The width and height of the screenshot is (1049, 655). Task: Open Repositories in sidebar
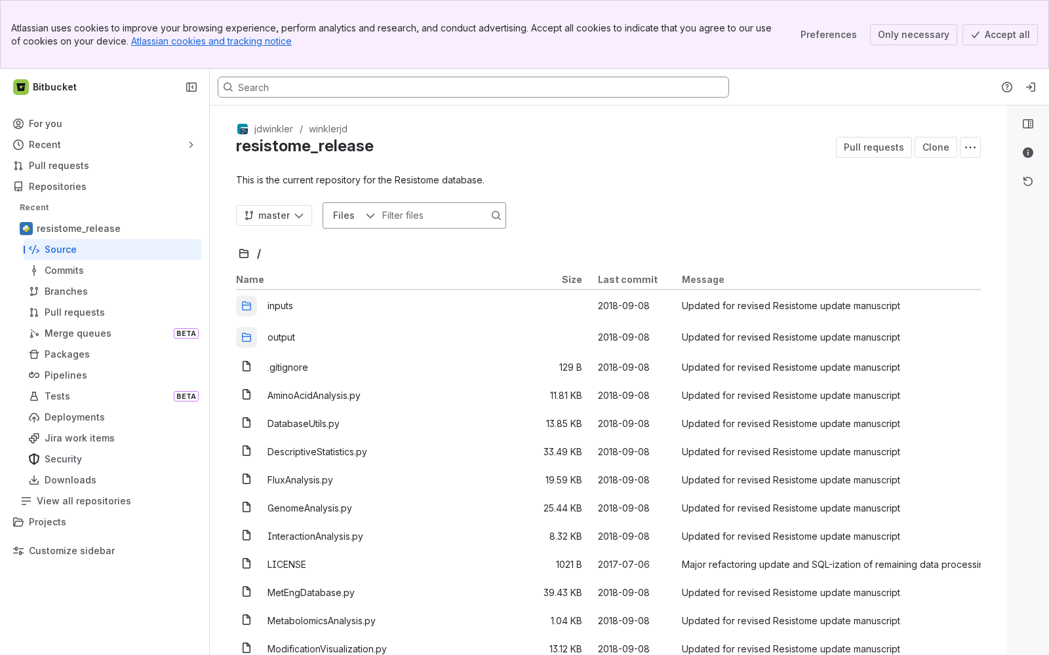(105, 187)
